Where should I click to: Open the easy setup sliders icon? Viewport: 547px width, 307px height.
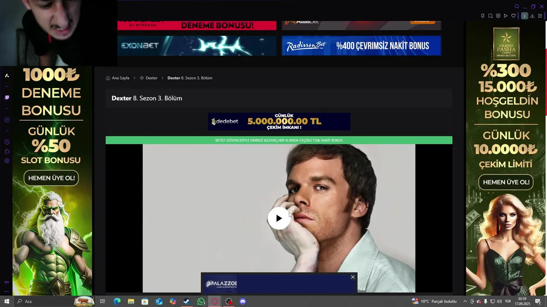point(540,16)
